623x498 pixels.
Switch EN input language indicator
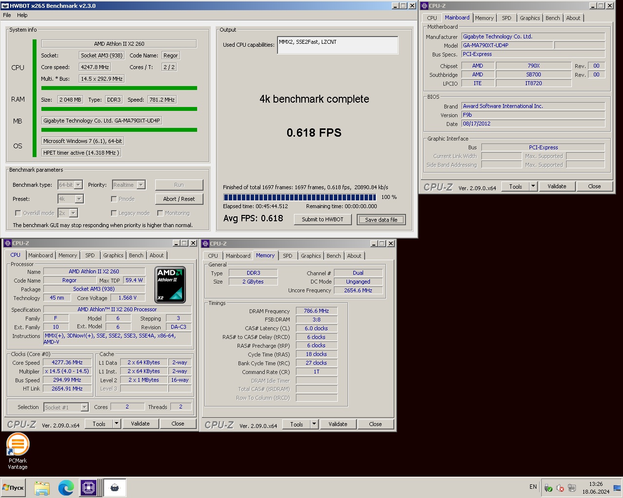click(533, 487)
